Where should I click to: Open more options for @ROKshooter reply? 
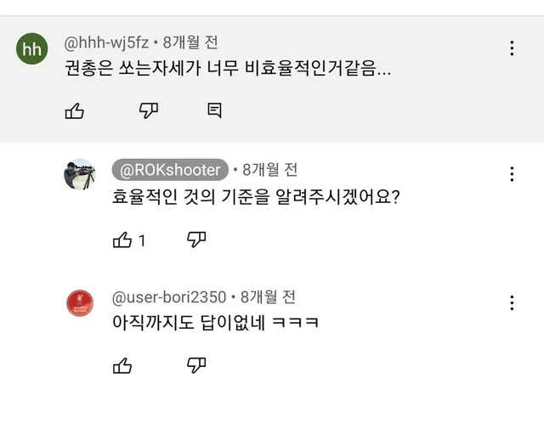pos(512,174)
